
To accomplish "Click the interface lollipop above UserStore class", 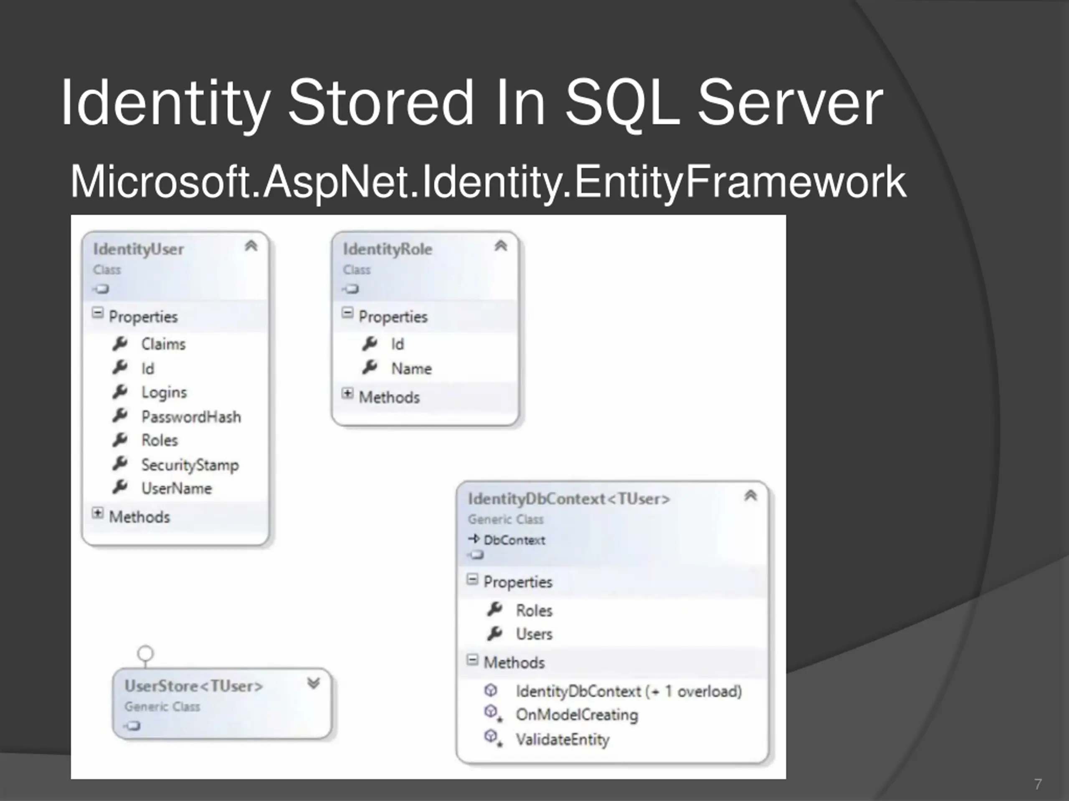I will pos(145,654).
